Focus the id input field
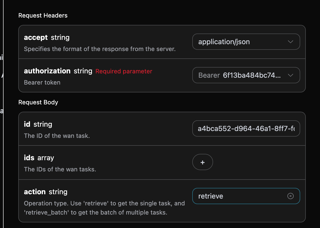Image resolution: width=320 pixels, height=228 pixels. tap(246, 129)
